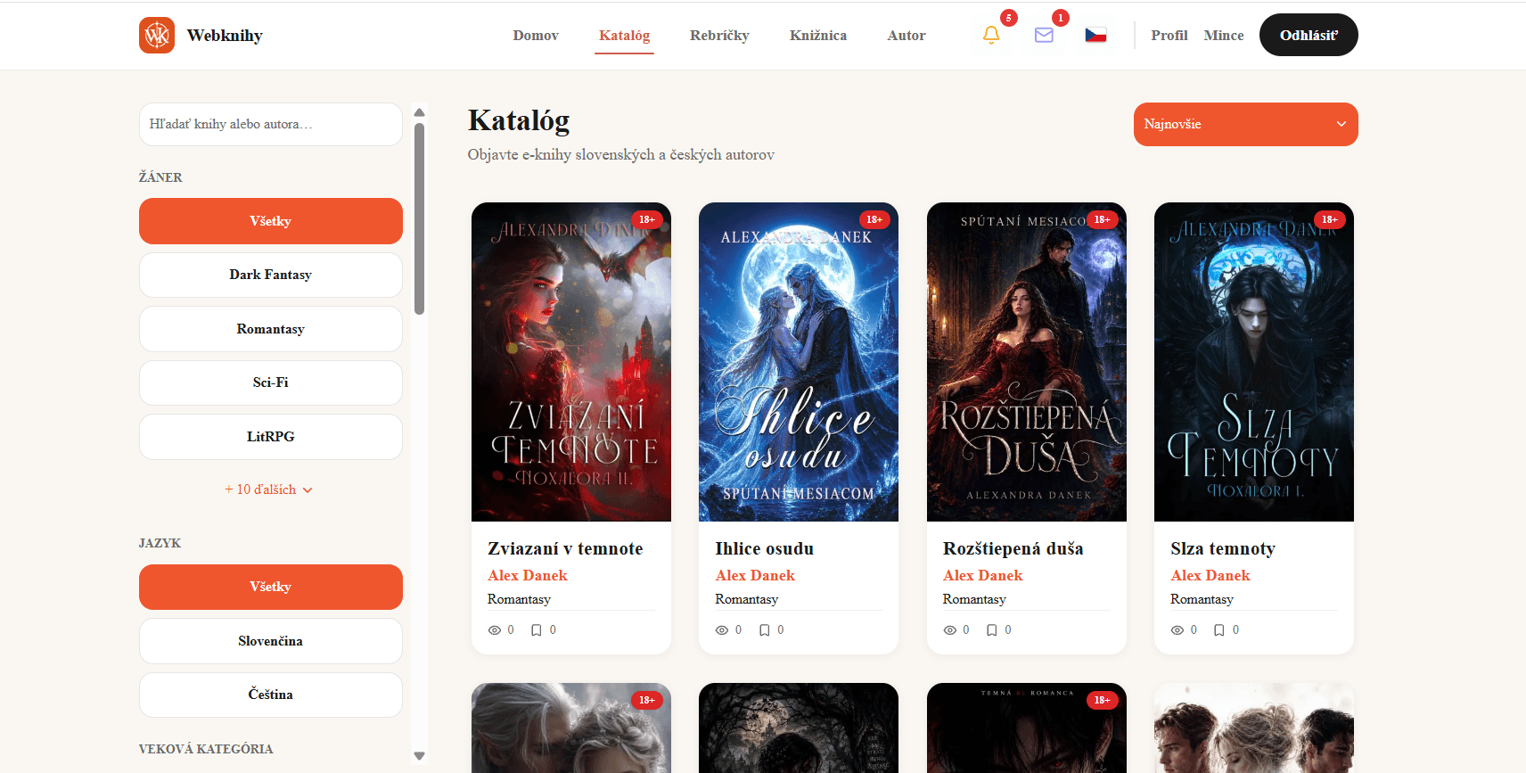Open the Rebríčky page

click(x=719, y=36)
